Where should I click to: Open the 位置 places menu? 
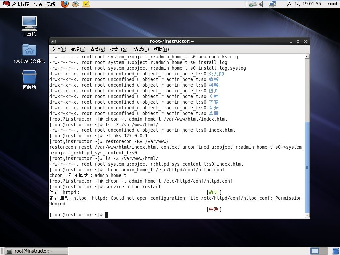tap(38, 4)
